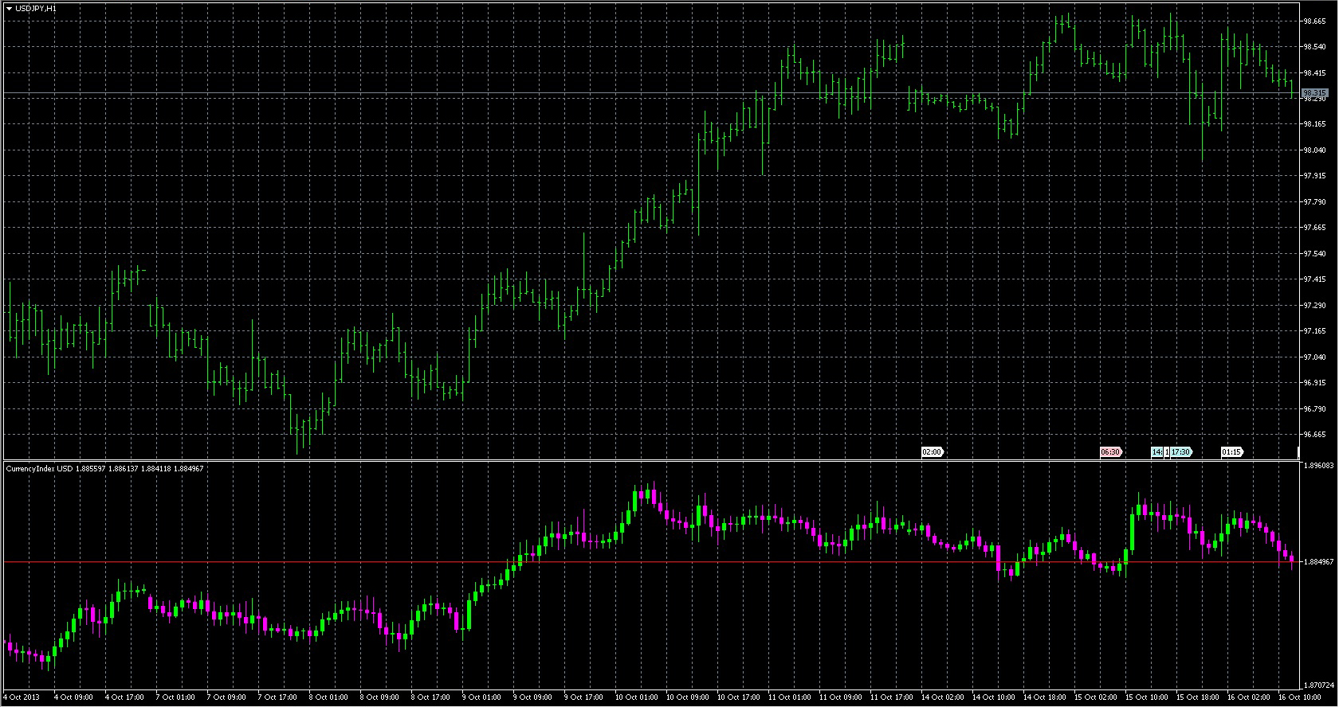1339x707 pixels.
Task: Click the 4 Oct 2013 date label
Action: [21, 697]
